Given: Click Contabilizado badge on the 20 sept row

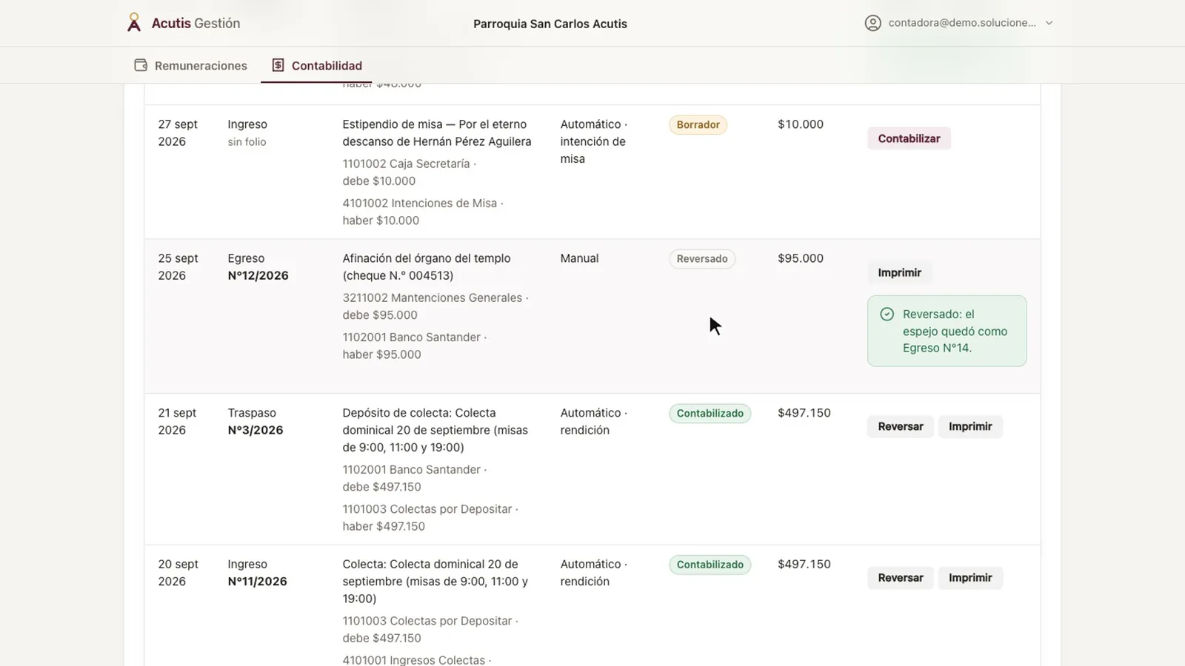Looking at the screenshot, I should (x=710, y=565).
